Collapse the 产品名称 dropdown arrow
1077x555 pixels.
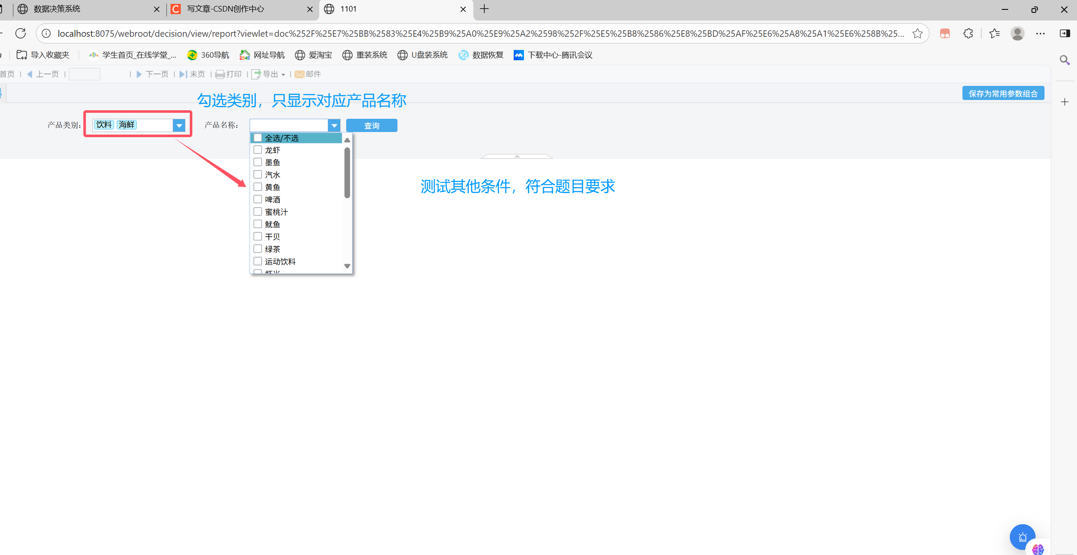point(334,125)
